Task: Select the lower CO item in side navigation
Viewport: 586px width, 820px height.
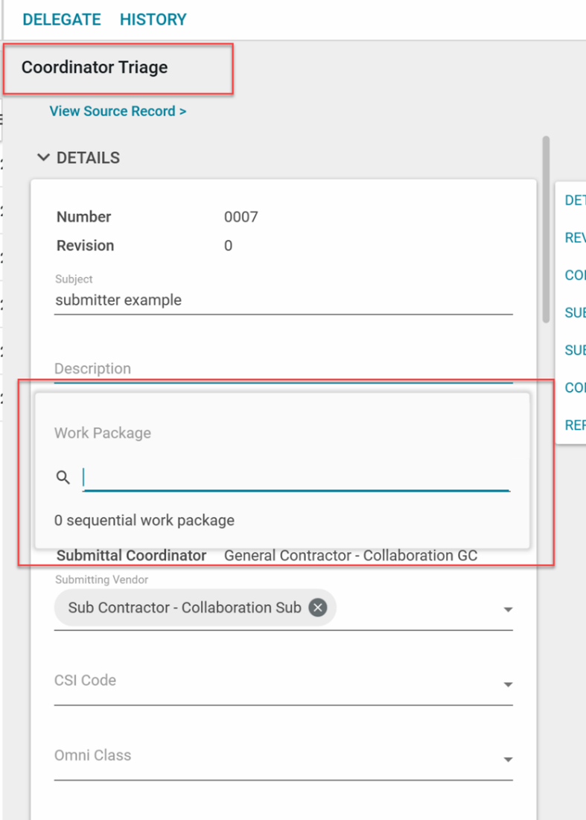Action: coord(575,387)
